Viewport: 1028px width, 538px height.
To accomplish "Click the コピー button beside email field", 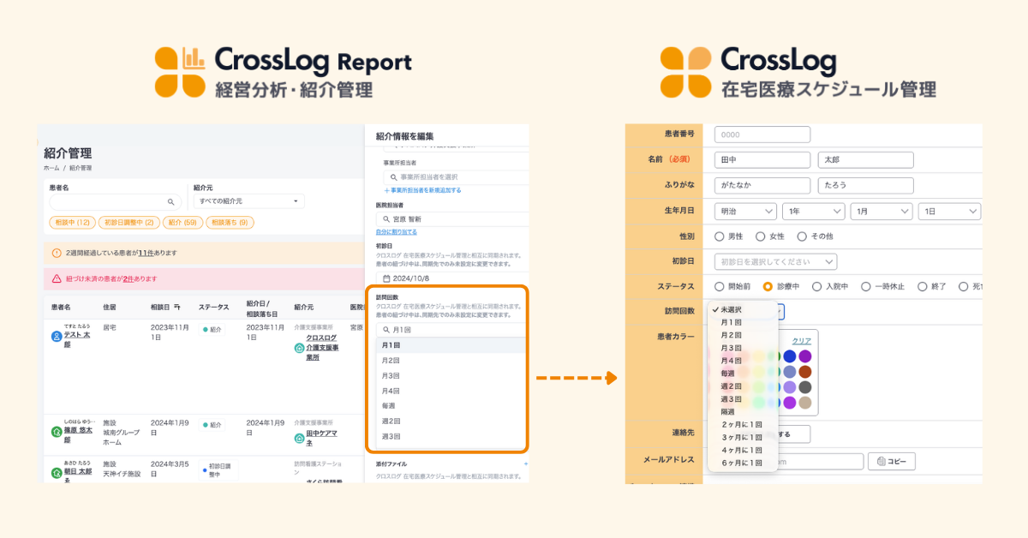I will tap(892, 462).
